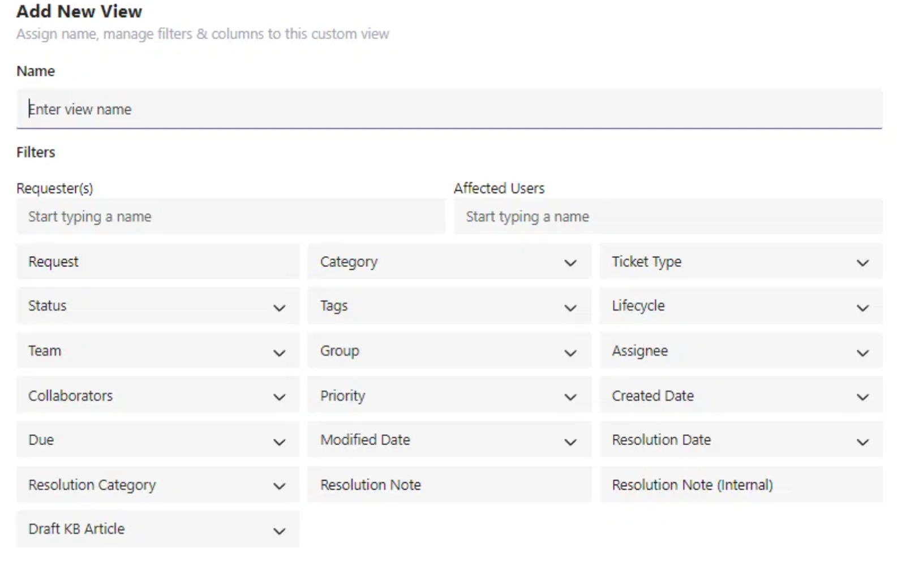Open the Status filter dropdown
Image resolution: width=897 pixels, height=561 pixels.
pos(157,306)
